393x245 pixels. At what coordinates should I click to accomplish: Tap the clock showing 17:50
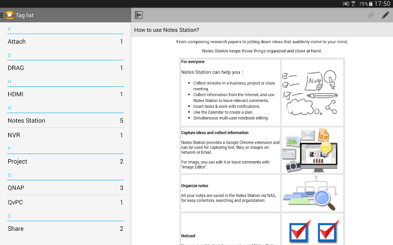click(x=383, y=4)
